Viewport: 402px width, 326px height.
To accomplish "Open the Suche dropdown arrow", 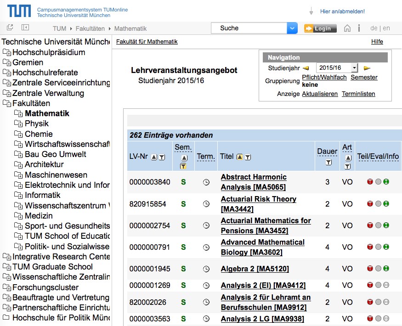I will point(292,28).
